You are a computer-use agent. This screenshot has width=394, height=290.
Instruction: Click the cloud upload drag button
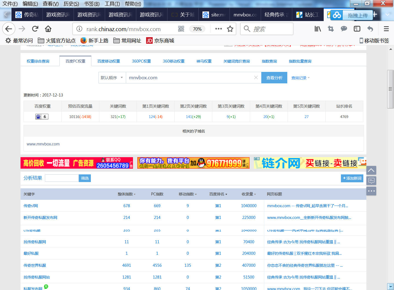351,15
